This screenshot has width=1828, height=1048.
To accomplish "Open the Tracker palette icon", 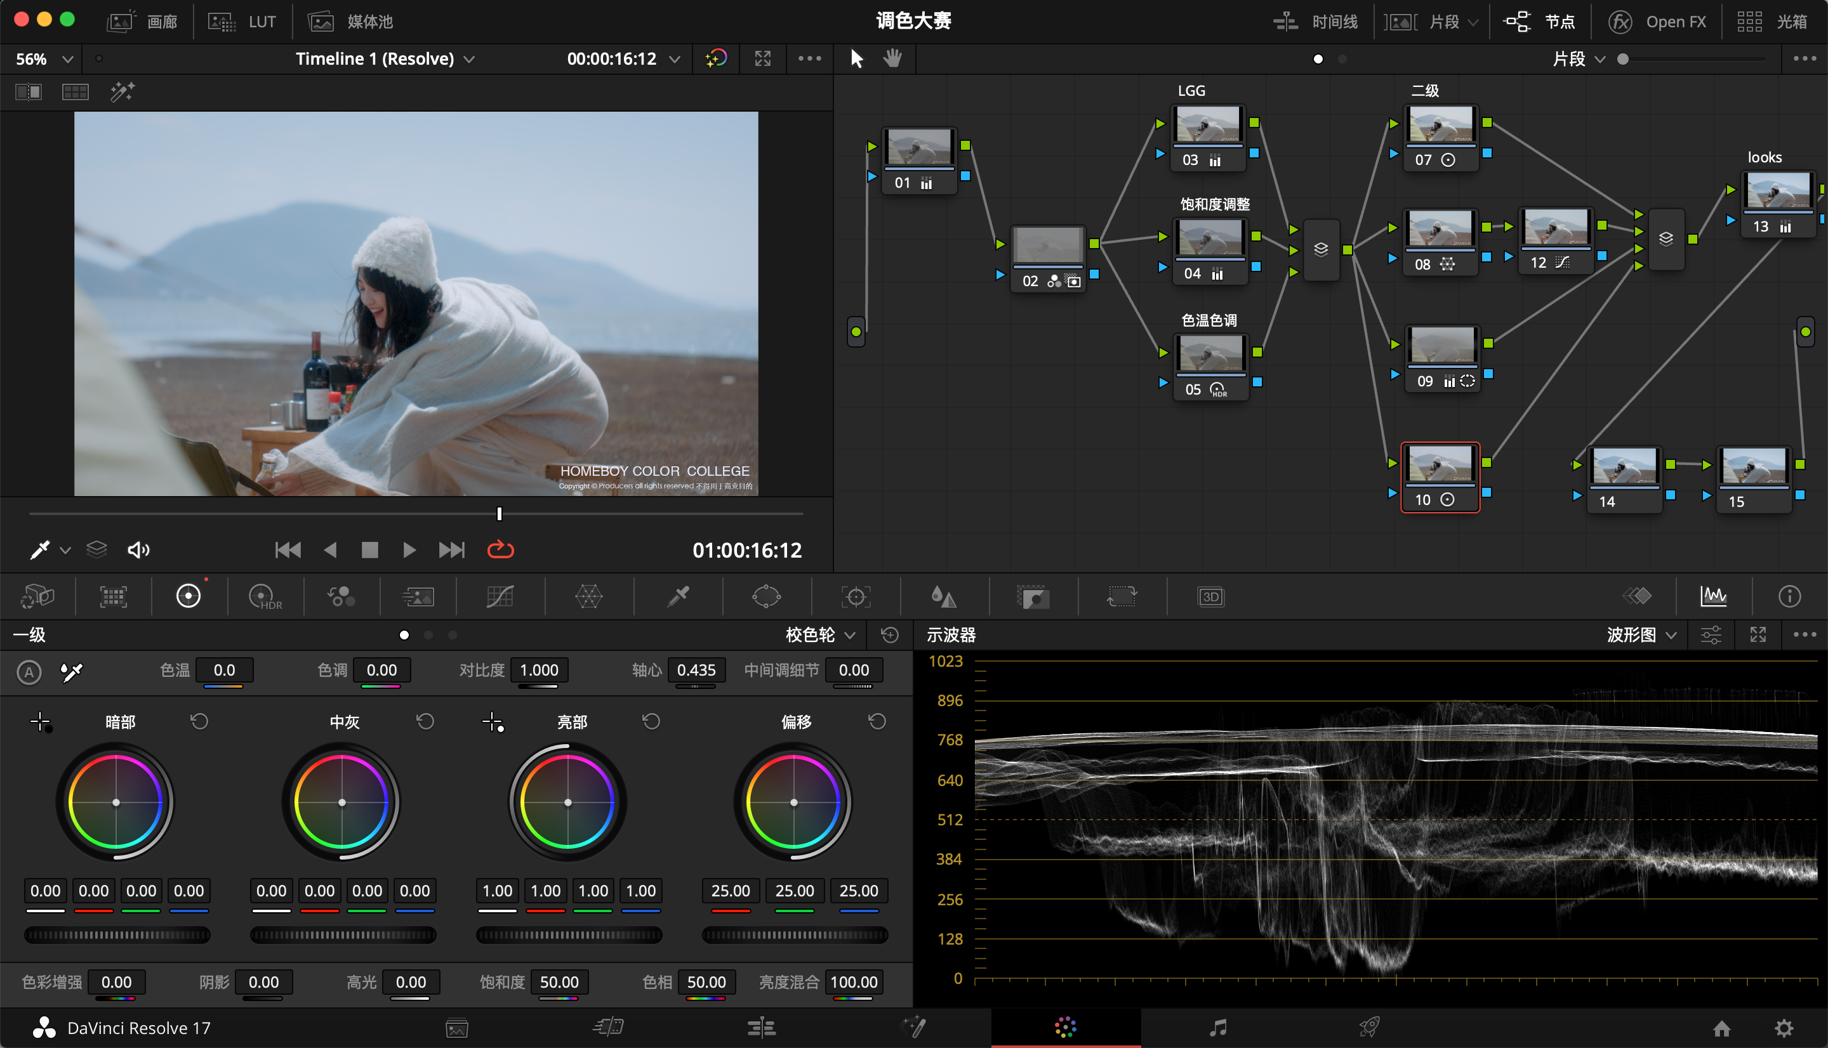I will point(856,597).
